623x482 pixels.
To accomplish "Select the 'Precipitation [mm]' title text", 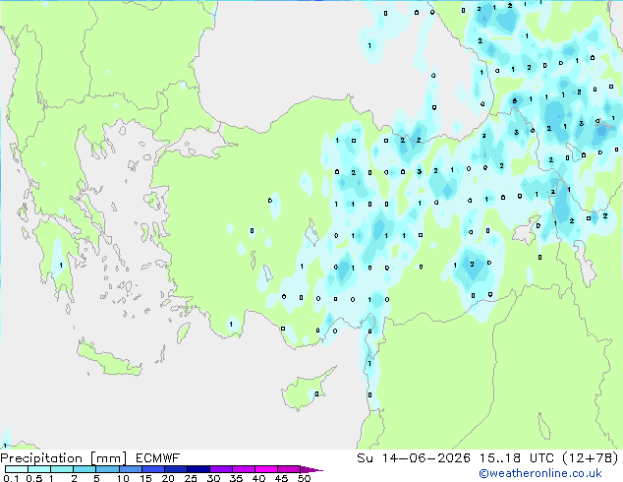I will [64, 458].
